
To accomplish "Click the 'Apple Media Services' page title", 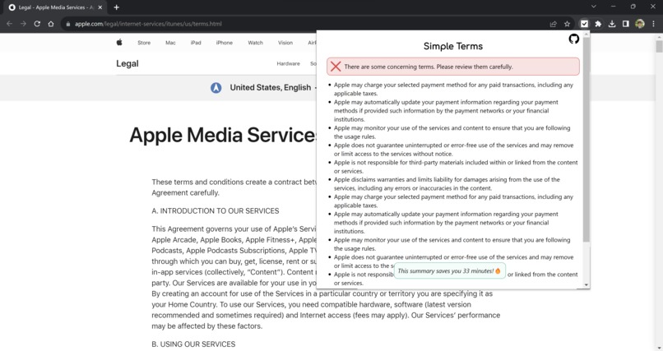I will [x=223, y=135].
